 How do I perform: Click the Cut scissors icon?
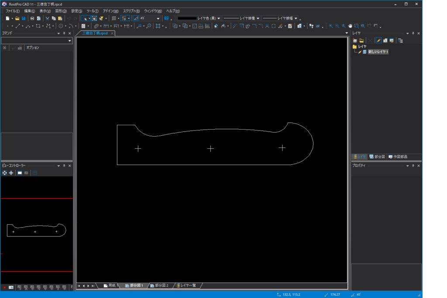pyautogui.click(x=47, y=18)
